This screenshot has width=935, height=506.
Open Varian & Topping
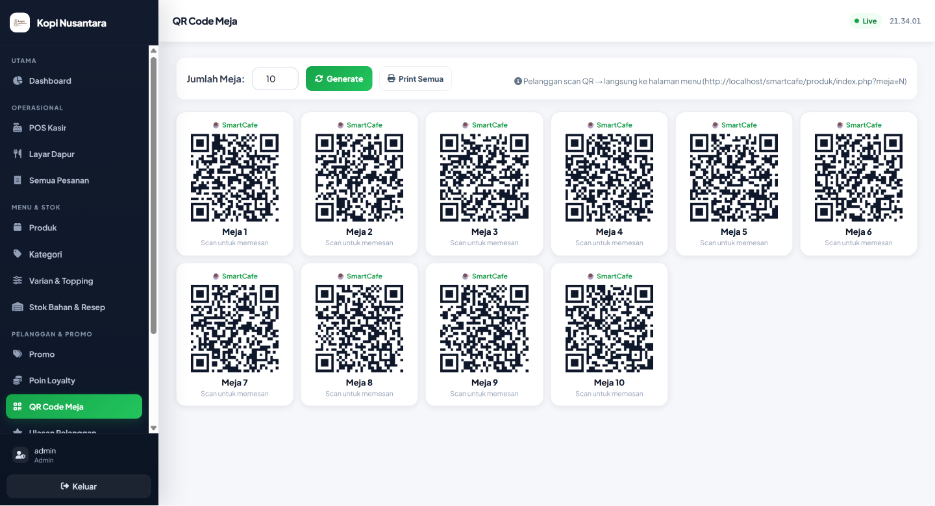click(74, 281)
